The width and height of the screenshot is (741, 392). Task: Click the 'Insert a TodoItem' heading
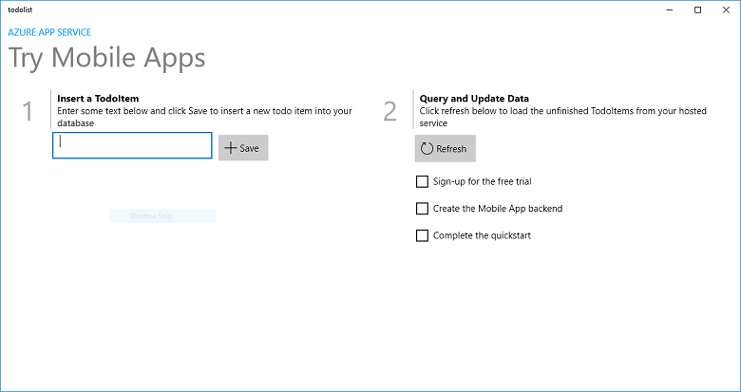coord(98,99)
